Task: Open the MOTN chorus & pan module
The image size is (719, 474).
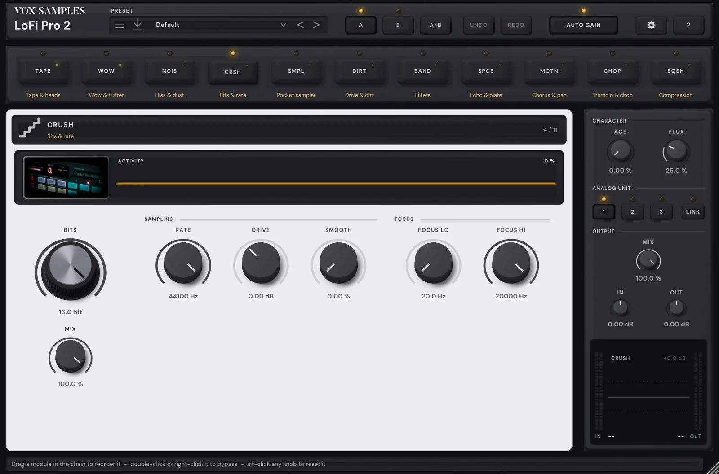Action: (549, 71)
